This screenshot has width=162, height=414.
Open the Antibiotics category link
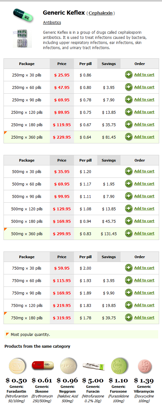pos(52,23)
